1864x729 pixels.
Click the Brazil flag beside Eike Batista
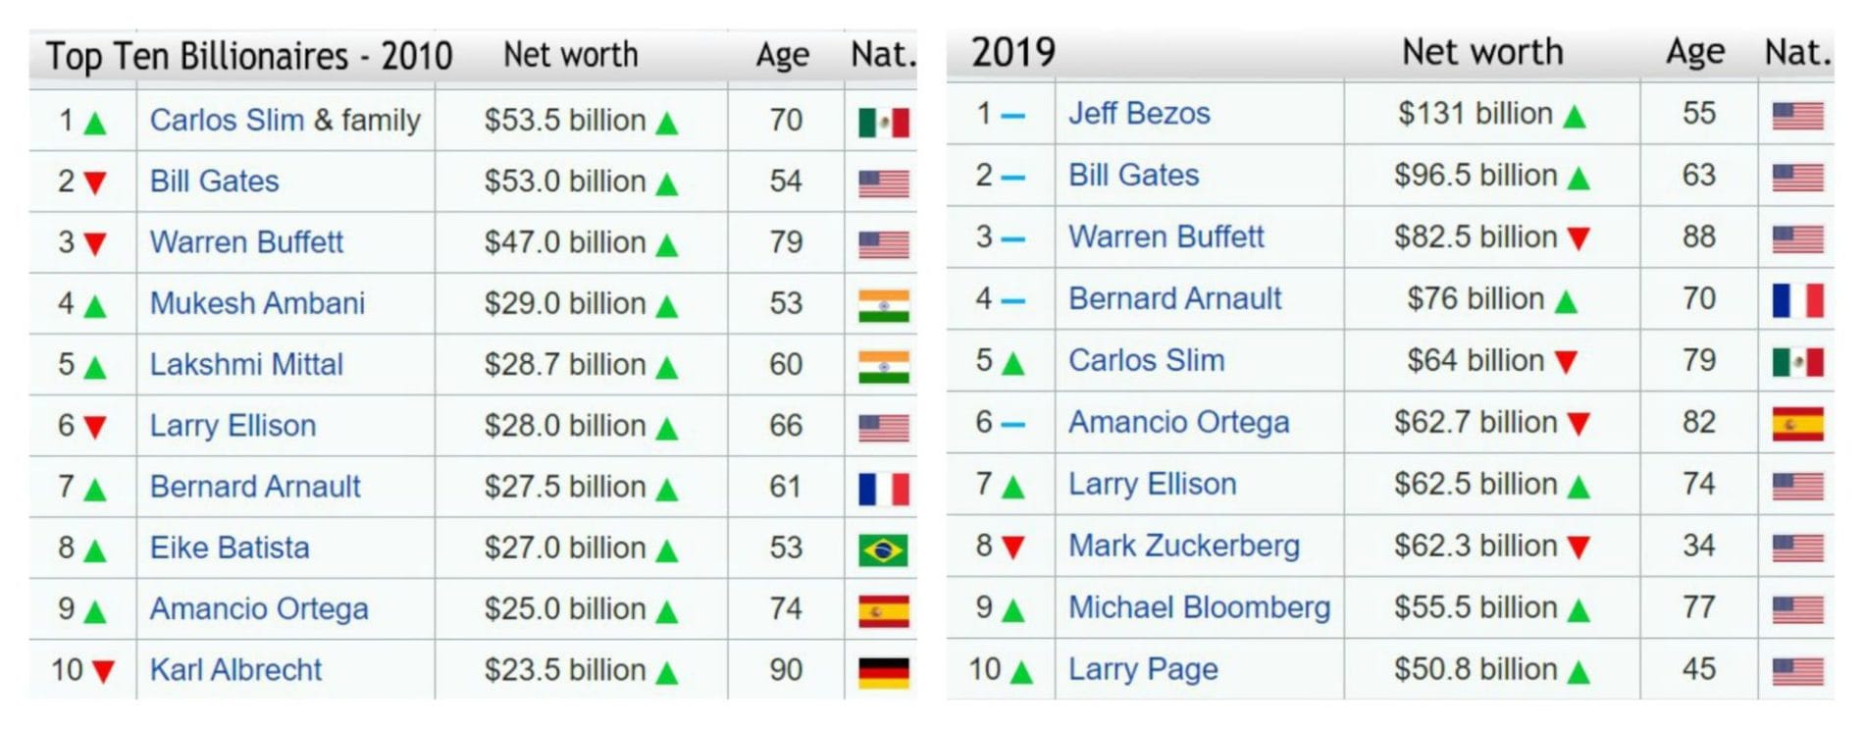click(883, 549)
